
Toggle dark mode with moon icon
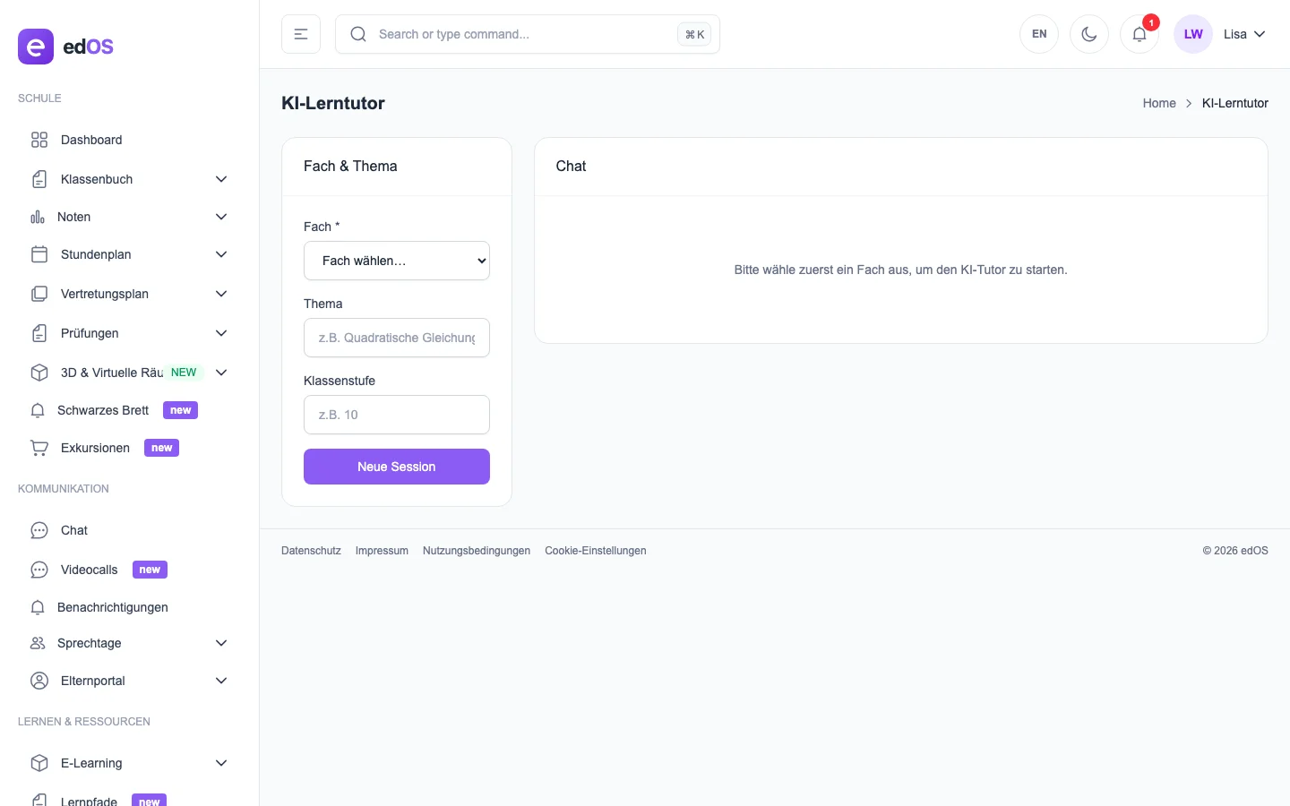click(x=1089, y=34)
